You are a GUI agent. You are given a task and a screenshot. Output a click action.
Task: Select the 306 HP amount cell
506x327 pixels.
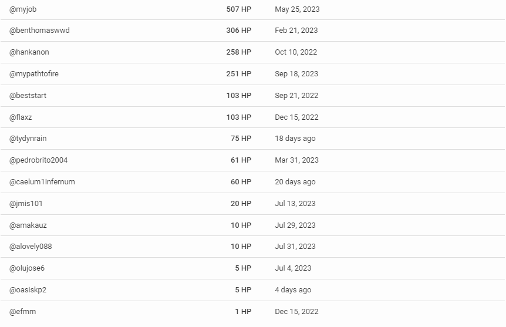tap(239, 31)
